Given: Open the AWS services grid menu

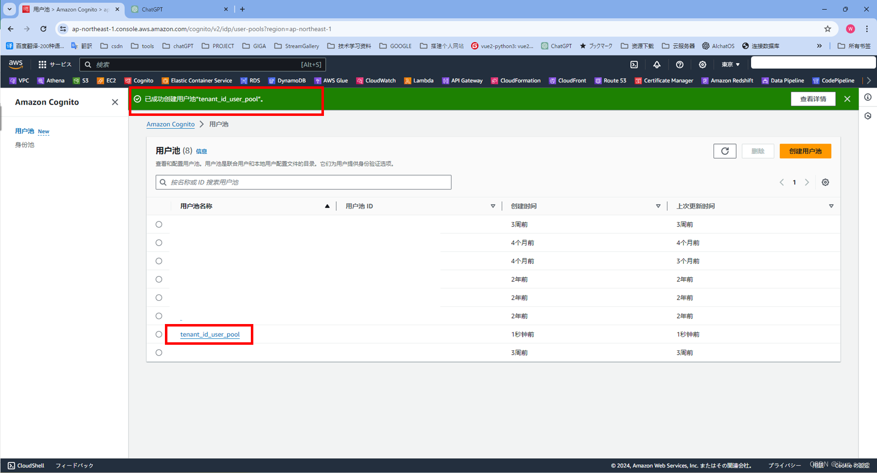Looking at the screenshot, I should (42, 65).
